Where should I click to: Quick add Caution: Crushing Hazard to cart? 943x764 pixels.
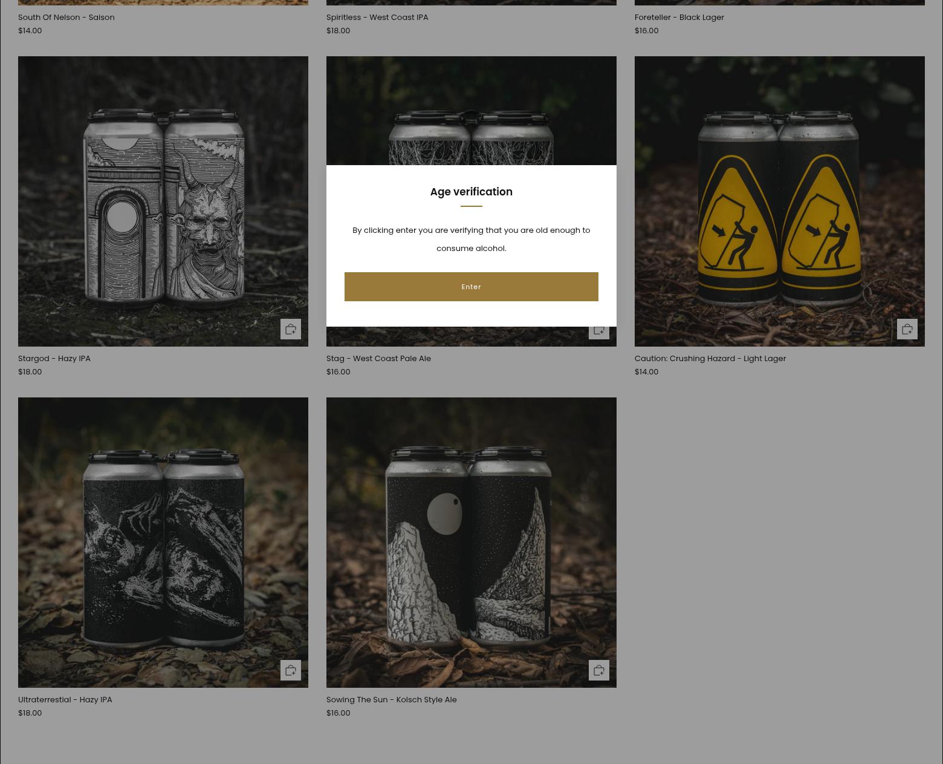point(907,329)
